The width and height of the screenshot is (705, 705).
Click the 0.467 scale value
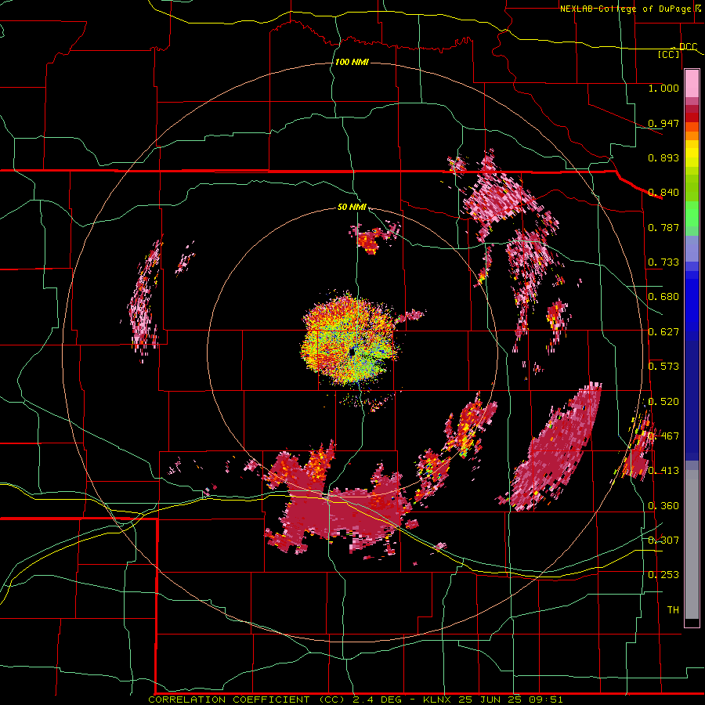click(663, 436)
